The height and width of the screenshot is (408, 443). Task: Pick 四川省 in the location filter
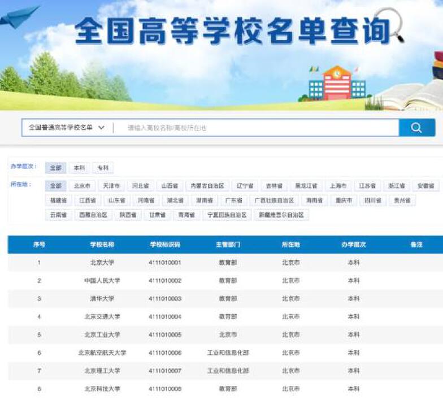pyautogui.click(x=373, y=201)
